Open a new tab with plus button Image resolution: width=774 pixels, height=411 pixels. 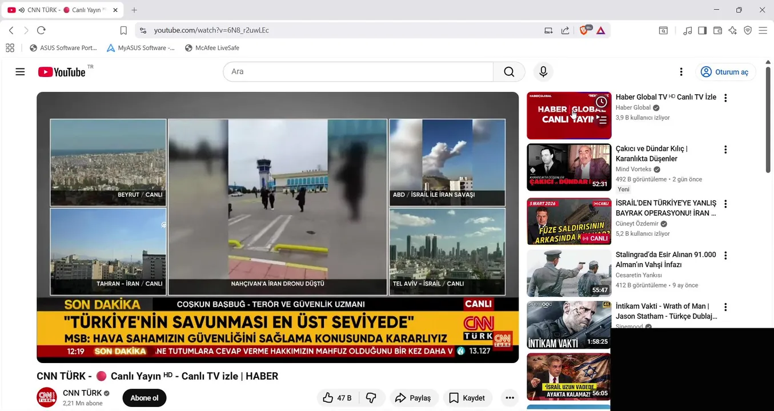[x=134, y=10]
